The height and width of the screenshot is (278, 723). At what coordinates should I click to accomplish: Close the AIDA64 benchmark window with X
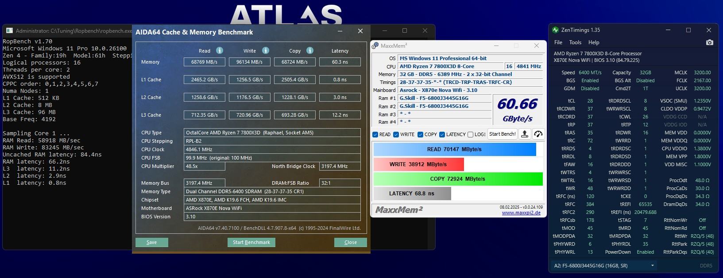pos(360,31)
